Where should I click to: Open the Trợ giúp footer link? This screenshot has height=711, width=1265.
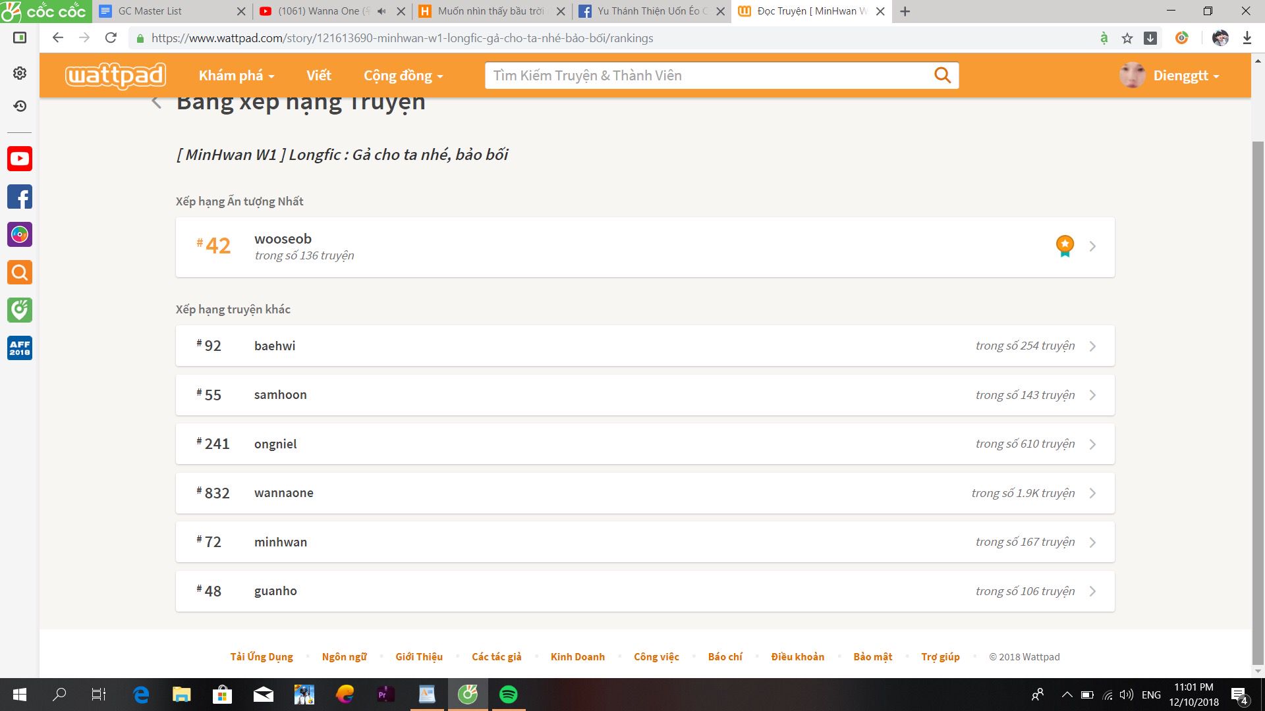[x=940, y=656]
